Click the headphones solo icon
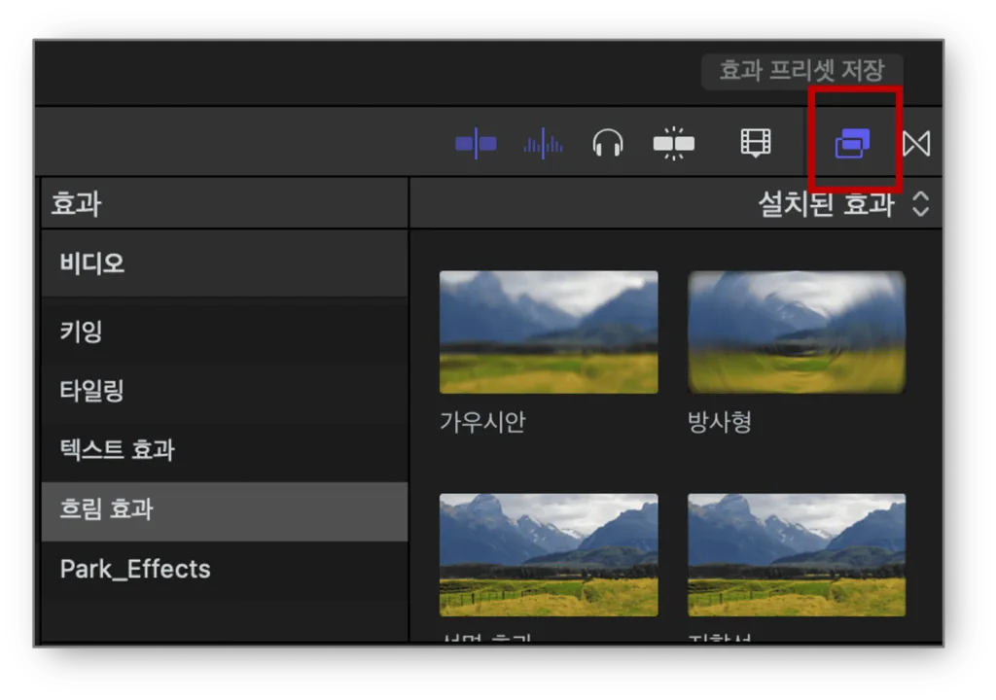Viewport: 996px width, 700px height. (x=608, y=143)
